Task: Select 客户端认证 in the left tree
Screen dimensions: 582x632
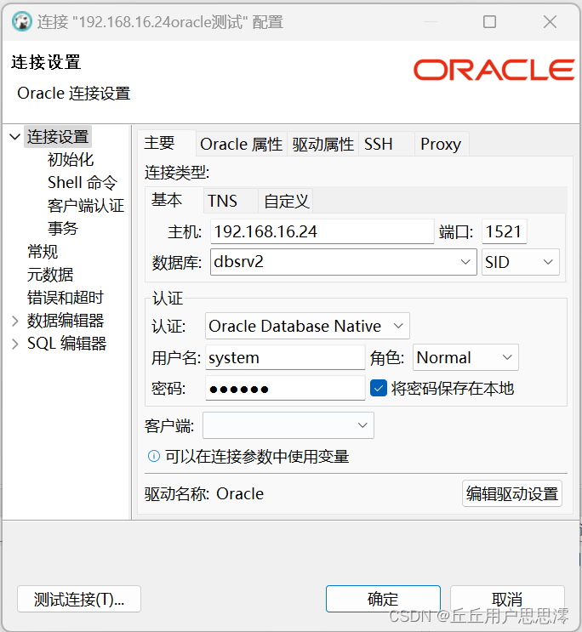Action: pos(86,206)
